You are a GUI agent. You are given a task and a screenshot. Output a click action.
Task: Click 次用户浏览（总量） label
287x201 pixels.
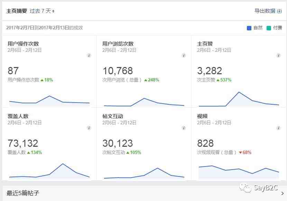pos(122,80)
